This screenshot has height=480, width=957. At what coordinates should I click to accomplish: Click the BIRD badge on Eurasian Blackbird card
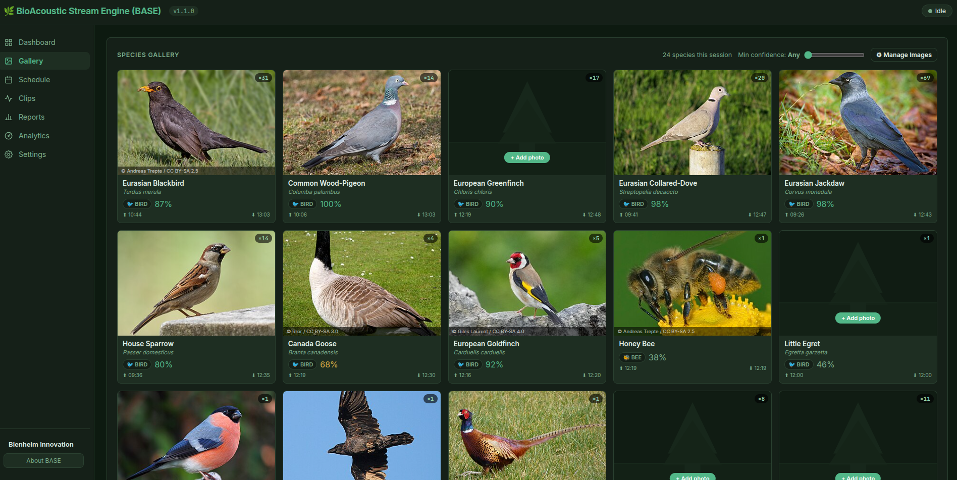tap(137, 204)
